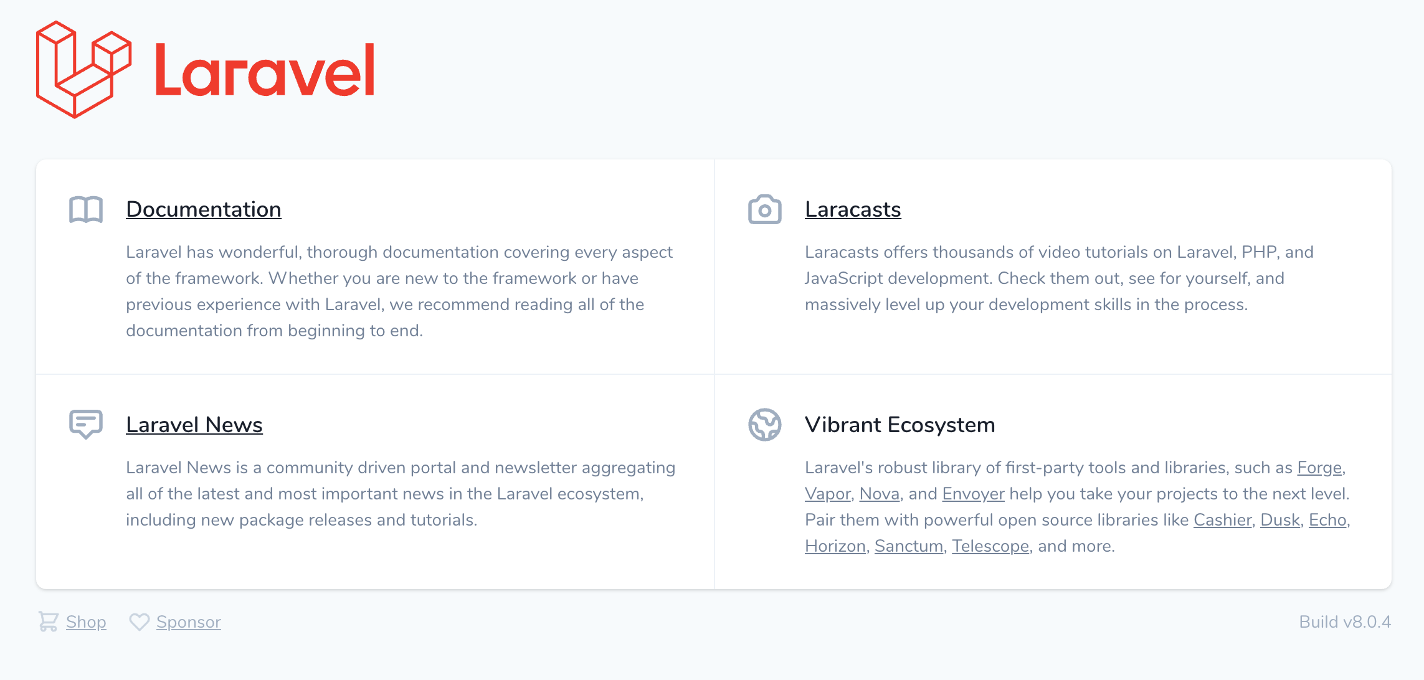
Task: Click the globe icon beside Vibrant Ecosystem
Action: click(764, 424)
